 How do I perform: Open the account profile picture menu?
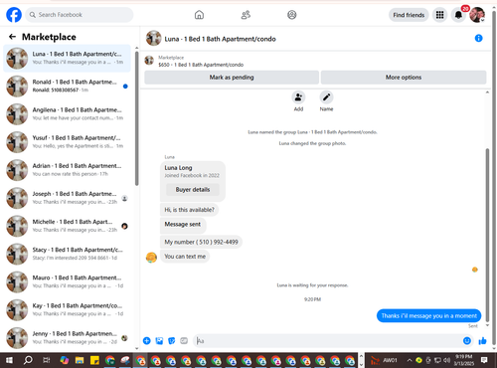(477, 15)
